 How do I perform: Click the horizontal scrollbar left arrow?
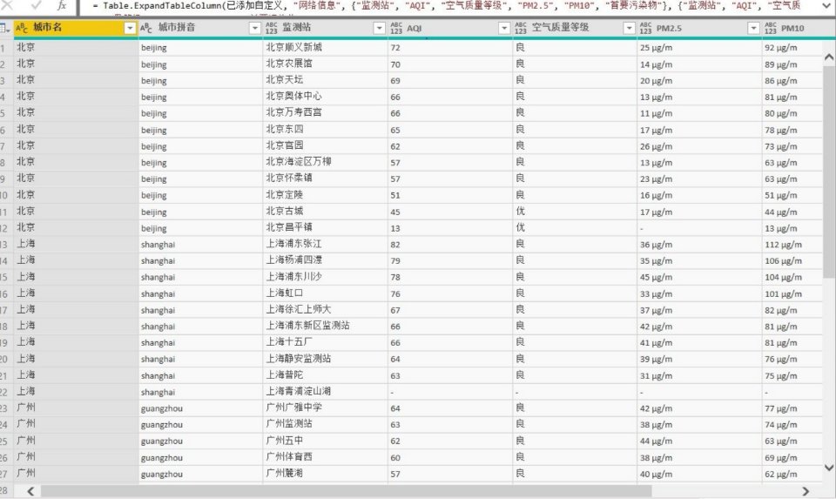coord(30,491)
